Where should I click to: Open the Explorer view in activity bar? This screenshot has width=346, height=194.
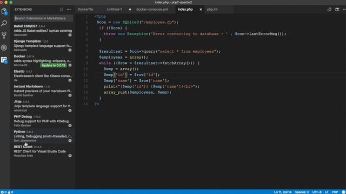(x=4, y=11)
